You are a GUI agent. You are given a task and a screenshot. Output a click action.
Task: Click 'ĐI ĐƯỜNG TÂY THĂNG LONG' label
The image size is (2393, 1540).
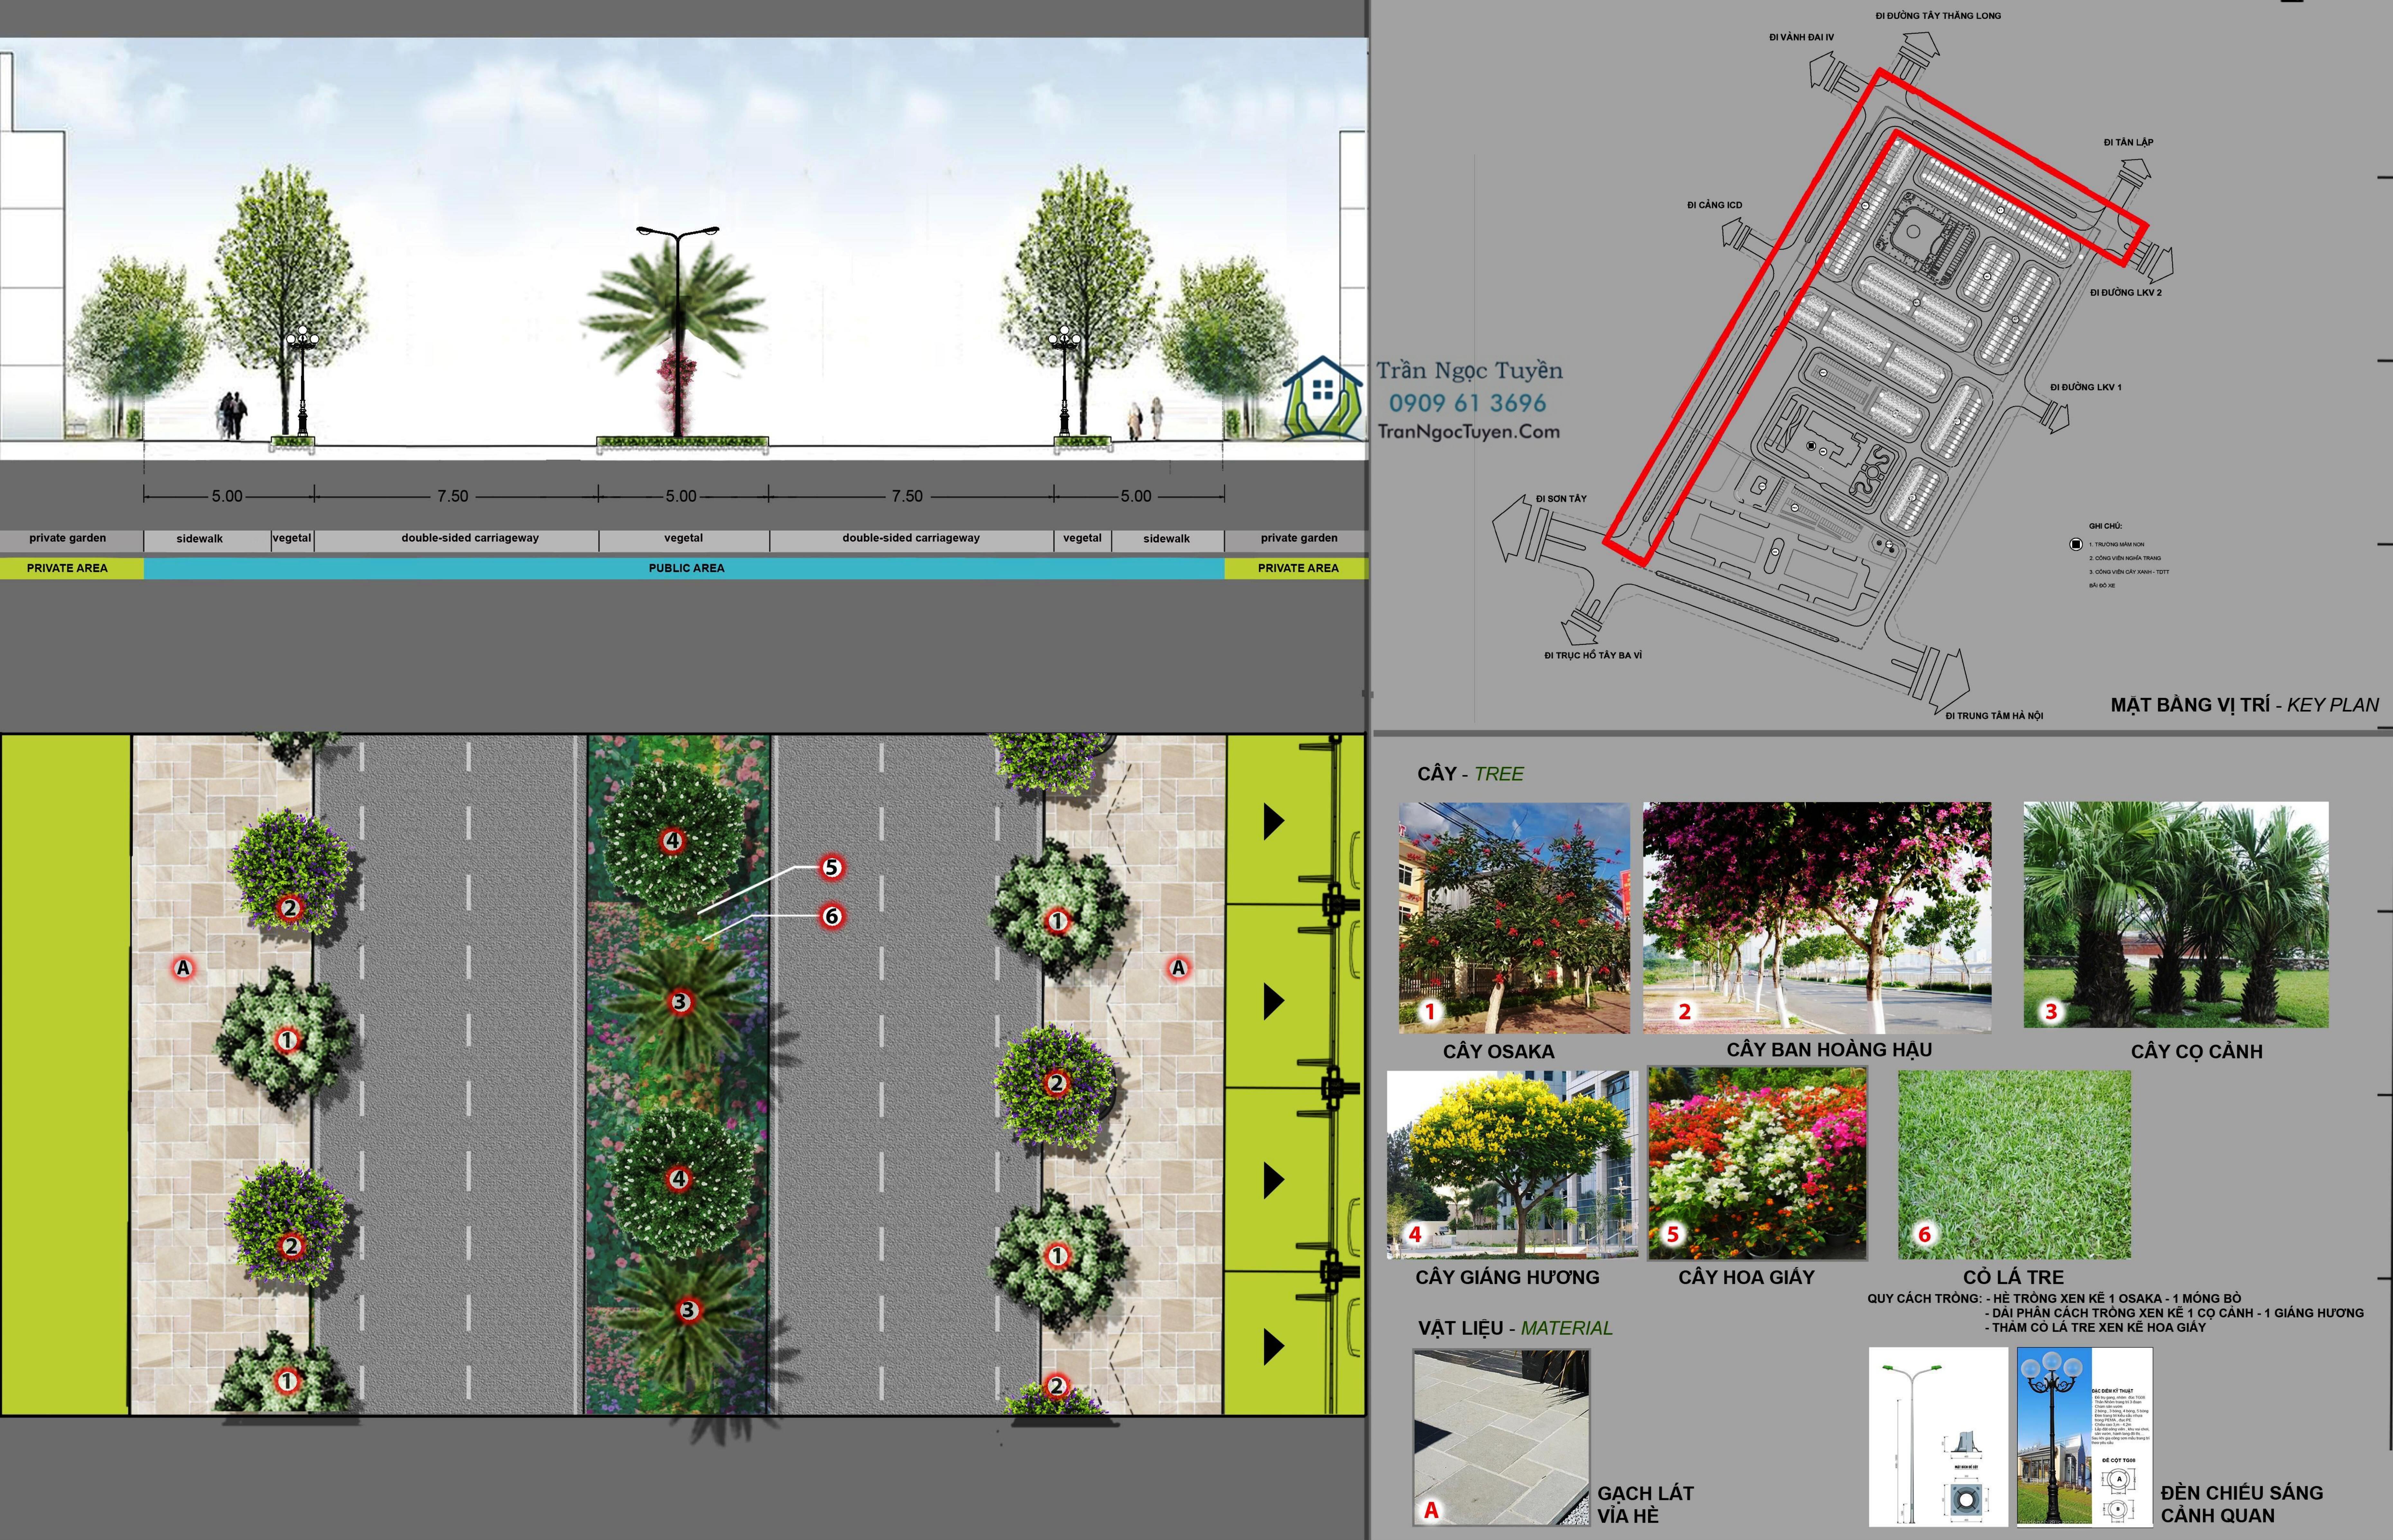(1938, 16)
